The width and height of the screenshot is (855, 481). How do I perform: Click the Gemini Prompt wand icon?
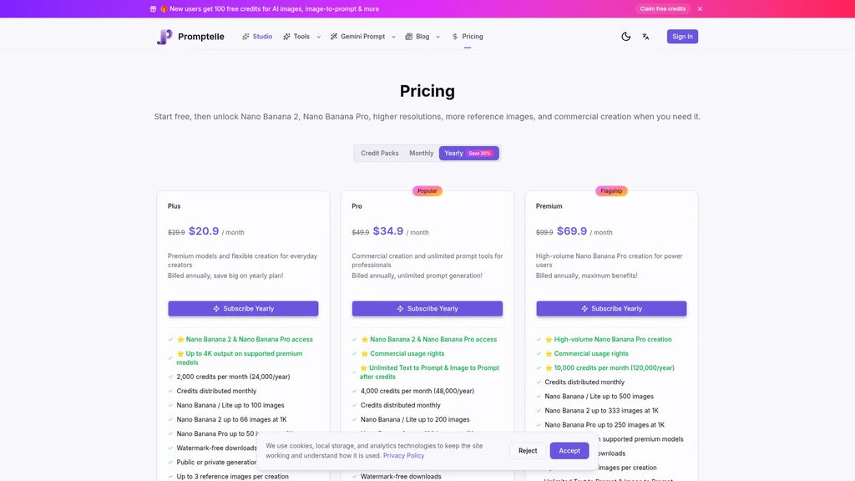pyautogui.click(x=334, y=37)
